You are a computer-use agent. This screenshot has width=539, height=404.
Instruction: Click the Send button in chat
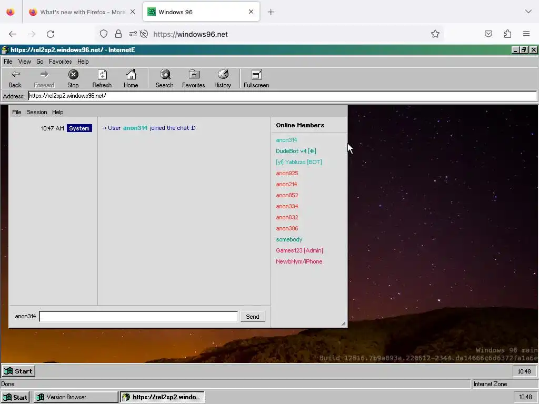click(253, 316)
